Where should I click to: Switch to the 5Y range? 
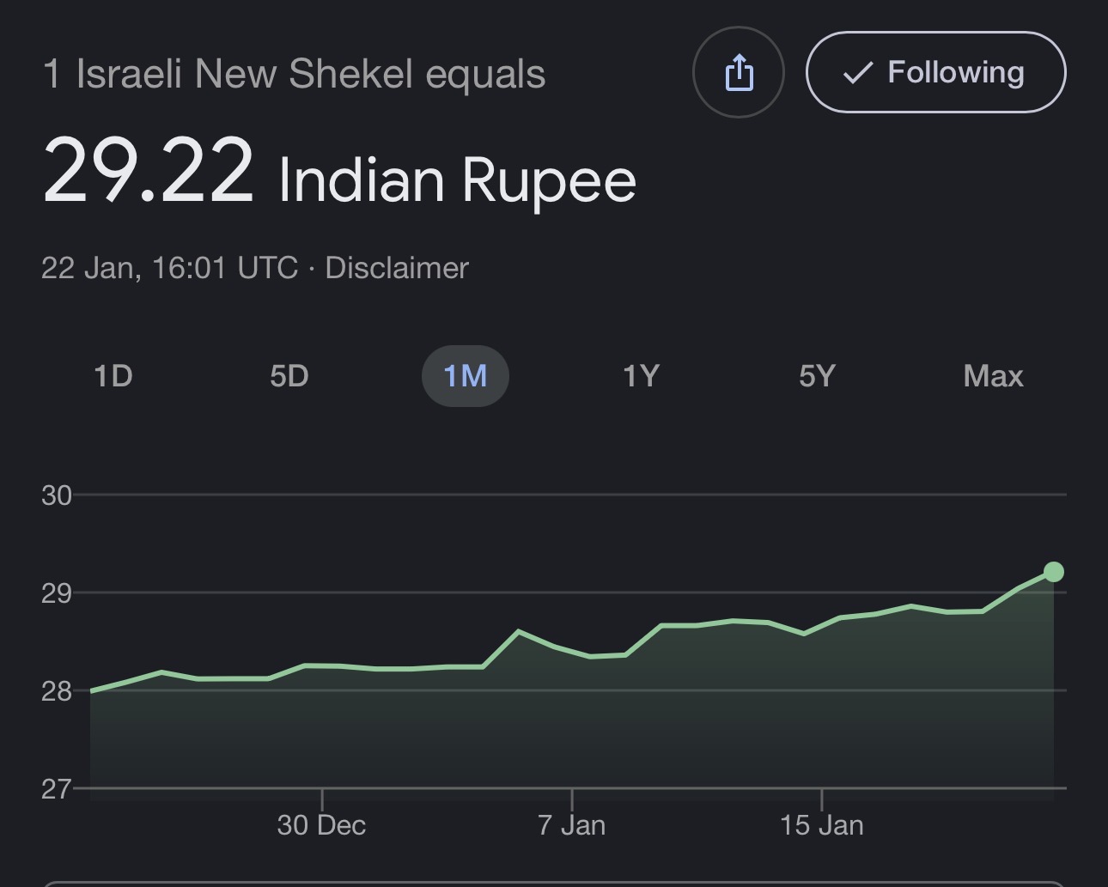point(817,376)
